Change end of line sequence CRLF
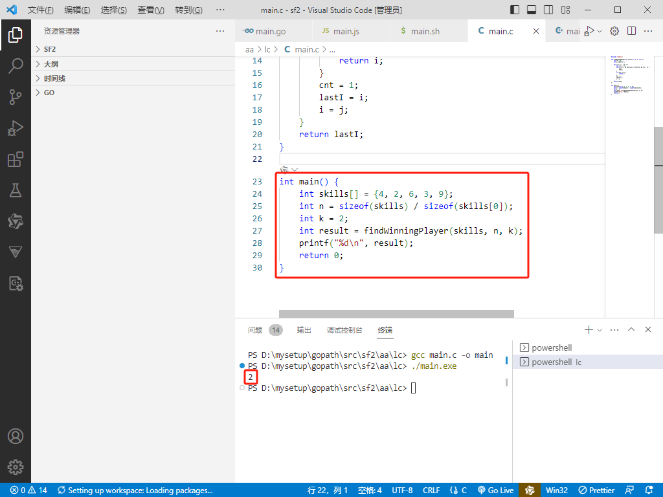This screenshot has width=663, height=497. point(431,491)
